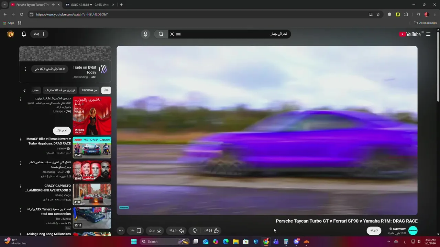Start voice search with microphone icon

point(145,34)
